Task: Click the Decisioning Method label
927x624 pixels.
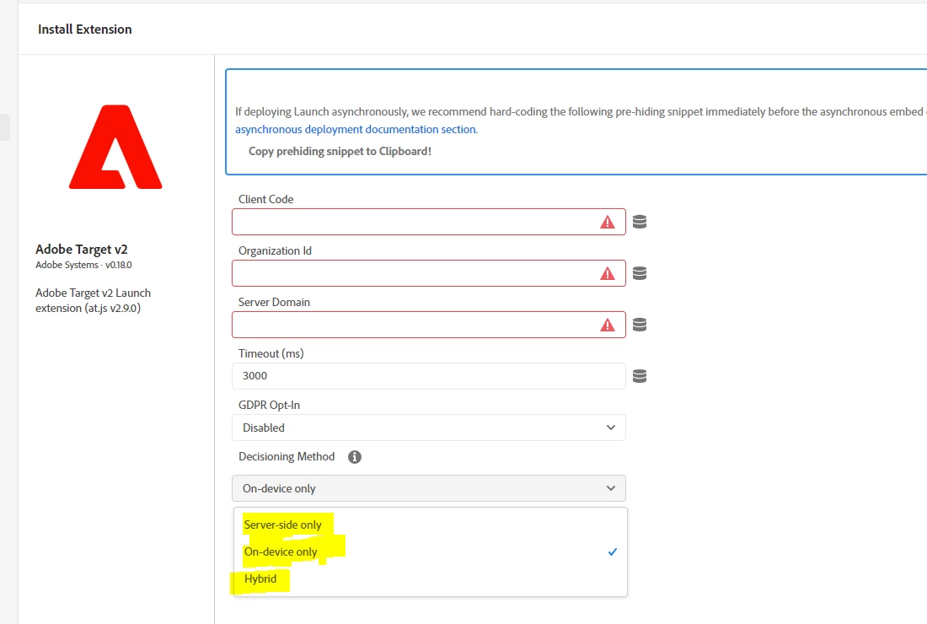Action: tap(287, 456)
